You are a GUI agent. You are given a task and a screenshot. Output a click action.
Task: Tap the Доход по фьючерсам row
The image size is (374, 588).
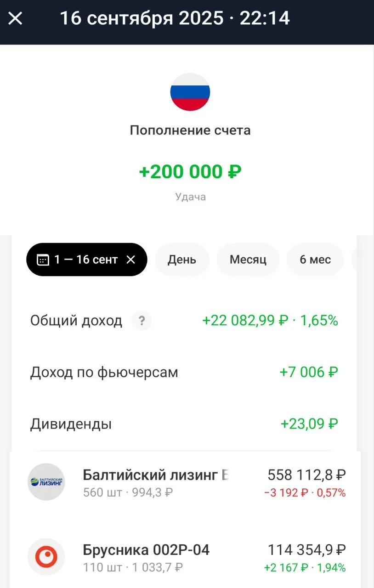(x=184, y=372)
